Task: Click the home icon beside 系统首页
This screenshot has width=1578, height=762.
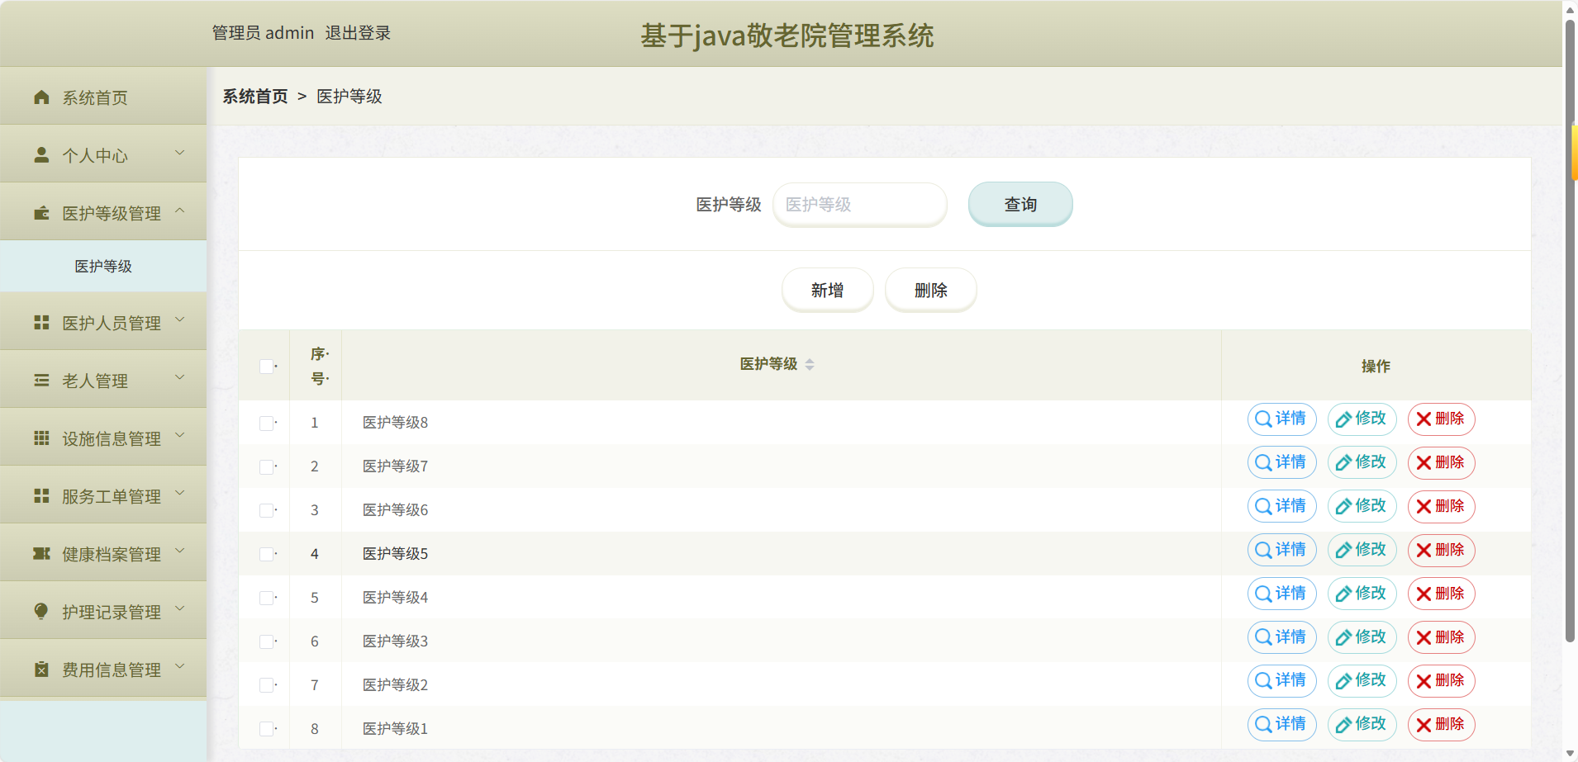Action: pos(41,97)
